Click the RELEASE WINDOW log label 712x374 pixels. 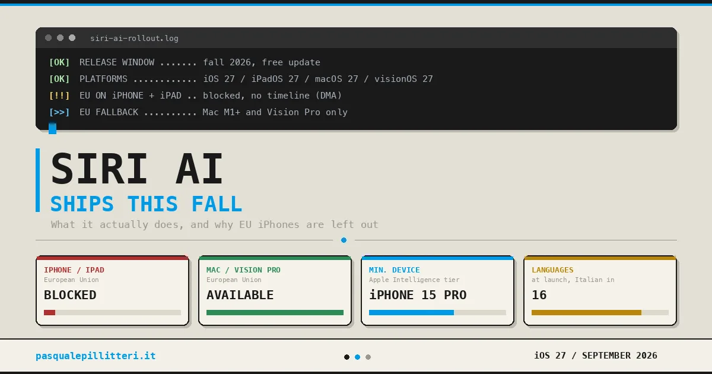117,62
